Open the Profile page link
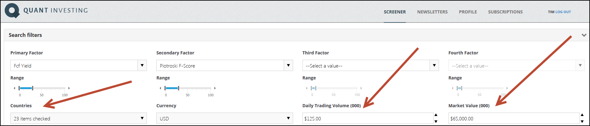Screen dimensions: 590x126 (468, 12)
